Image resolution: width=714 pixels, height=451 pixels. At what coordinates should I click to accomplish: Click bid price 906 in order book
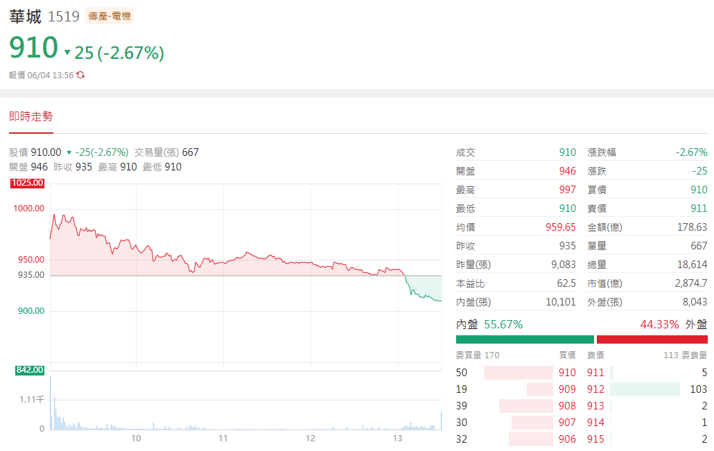point(567,439)
